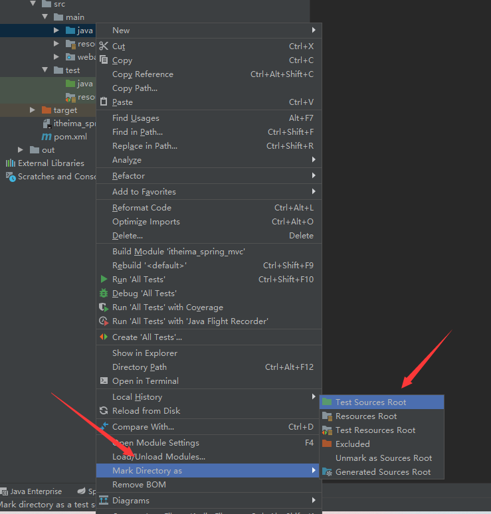Click the Resources Root folder icon
Viewport: 491px width, 514px height.
click(327, 416)
